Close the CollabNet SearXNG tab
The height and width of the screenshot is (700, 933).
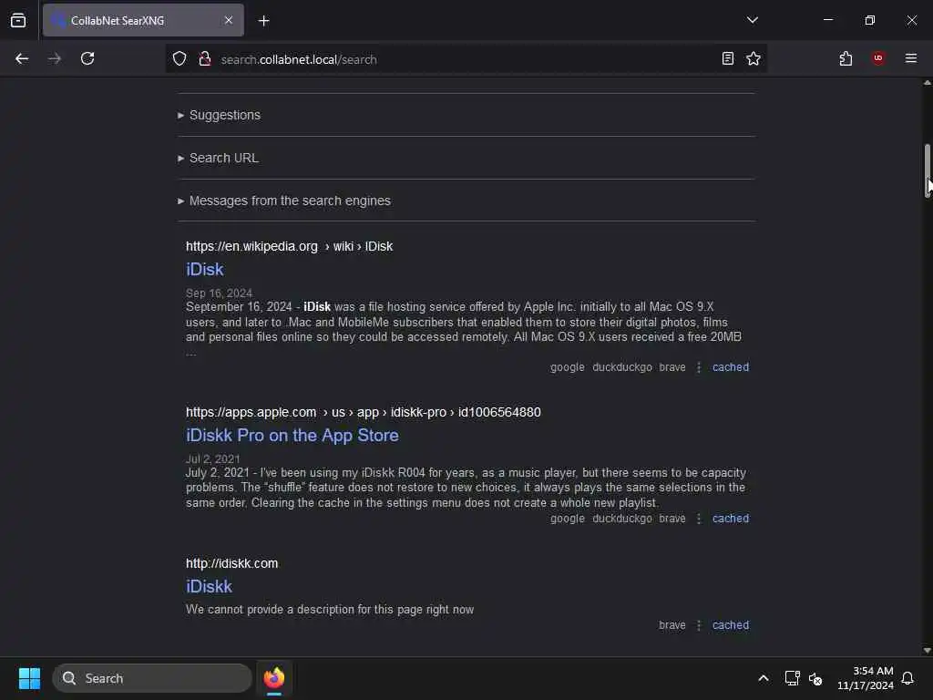click(x=229, y=20)
